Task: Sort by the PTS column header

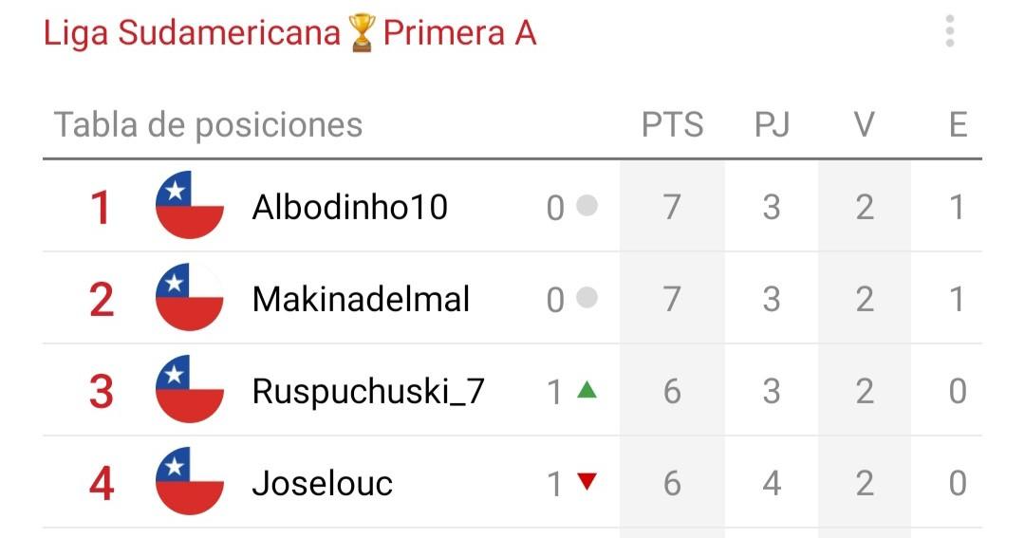Action: click(672, 124)
